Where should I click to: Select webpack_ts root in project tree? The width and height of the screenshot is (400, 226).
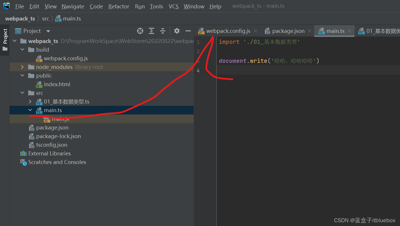pos(101,41)
